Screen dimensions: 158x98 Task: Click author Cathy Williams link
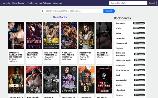point(13,60)
